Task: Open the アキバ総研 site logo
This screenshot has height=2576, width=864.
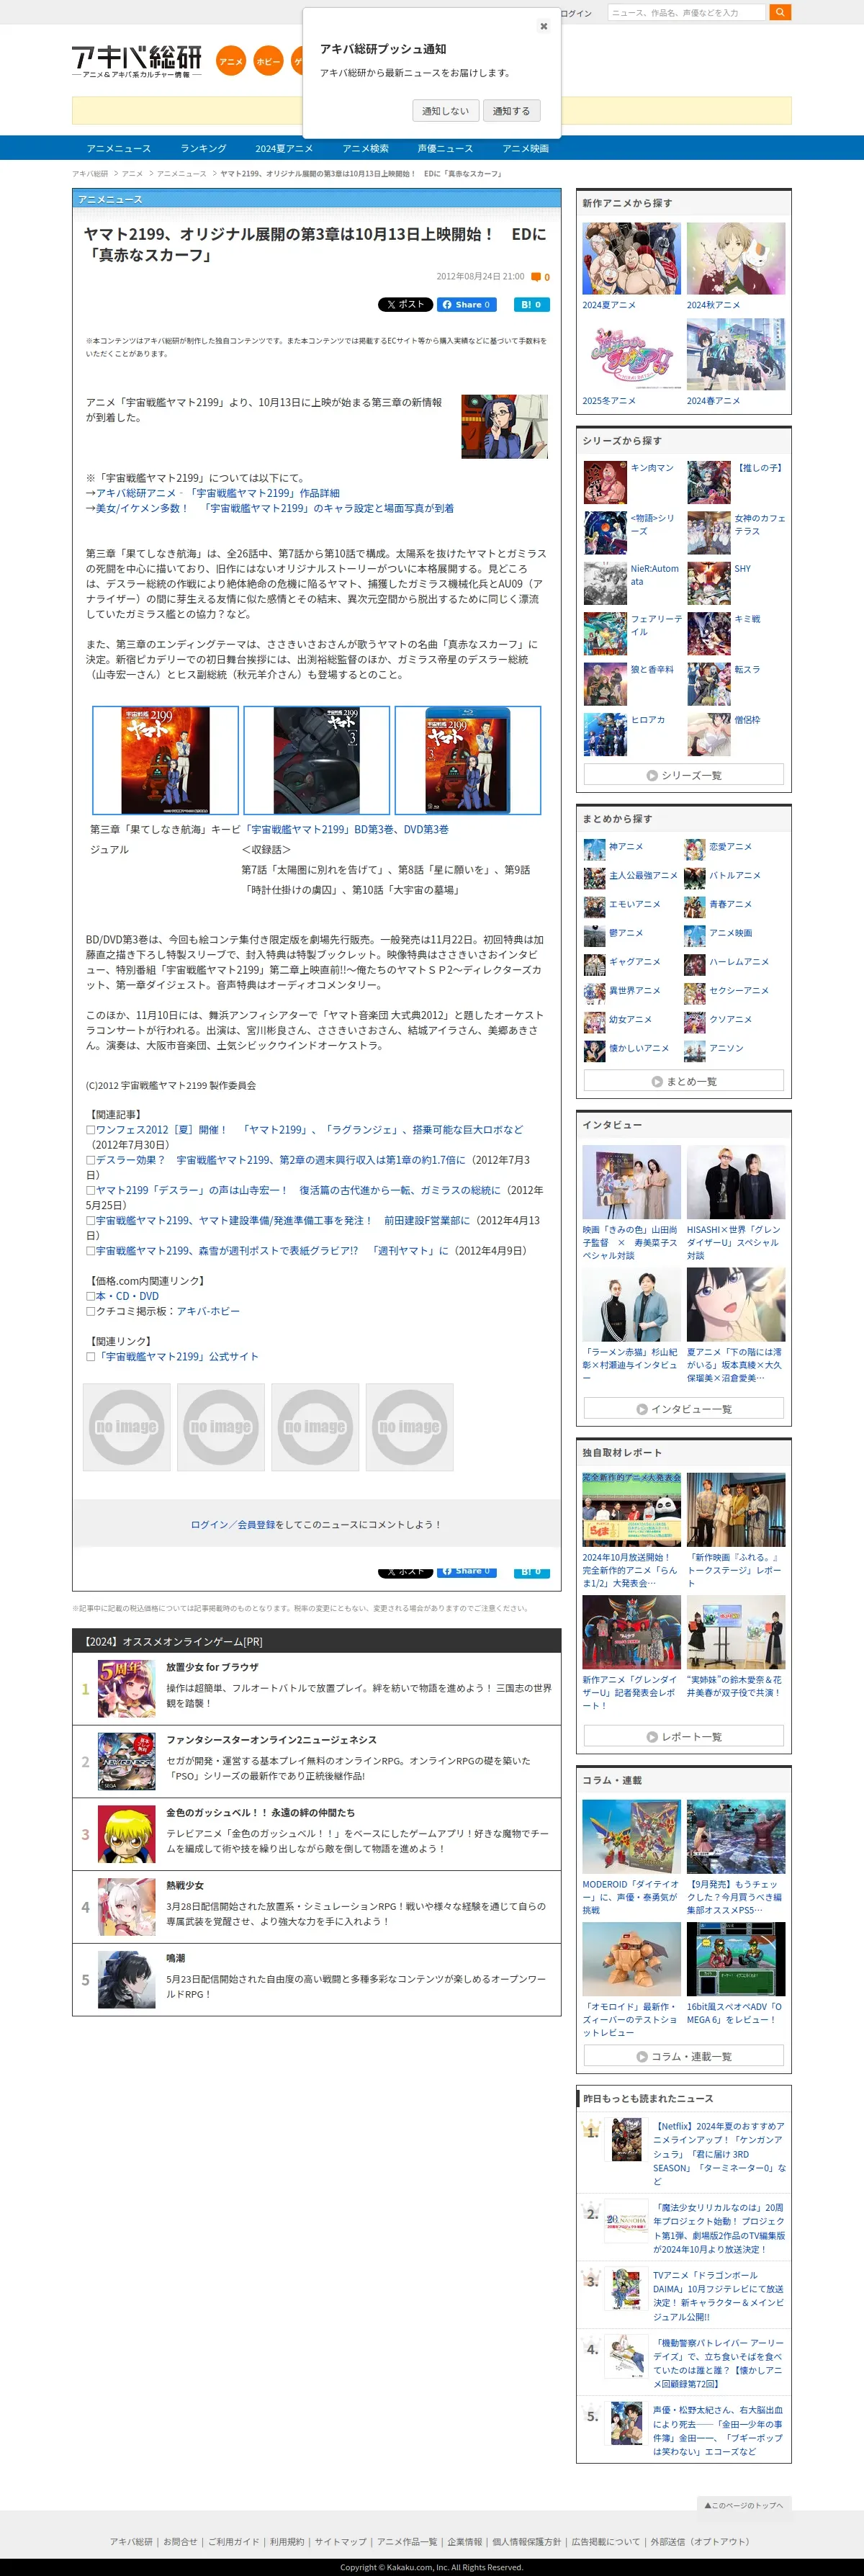Action: 137,61
